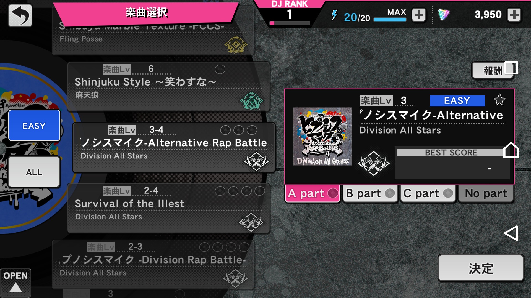Tap the left-pointing triangle icon
This screenshot has height=298, width=531.
[511, 233]
